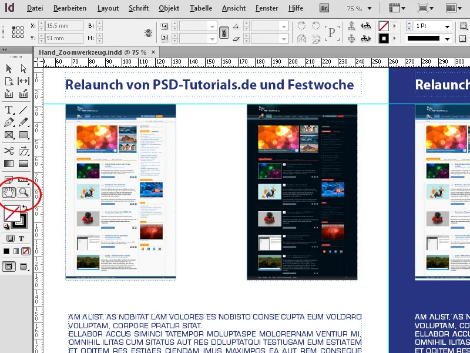Click the select container icon
The height and width of the screenshot is (353, 470).
[351, 26]
